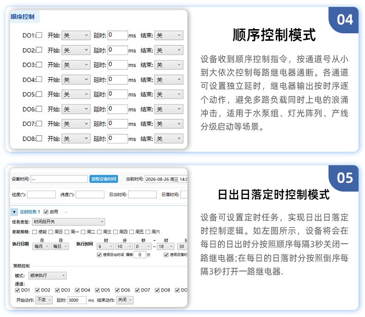This screenshot has height=317, width=365.
Task: Click the 延时 3000 ms input field
Action: pos(77,300)
